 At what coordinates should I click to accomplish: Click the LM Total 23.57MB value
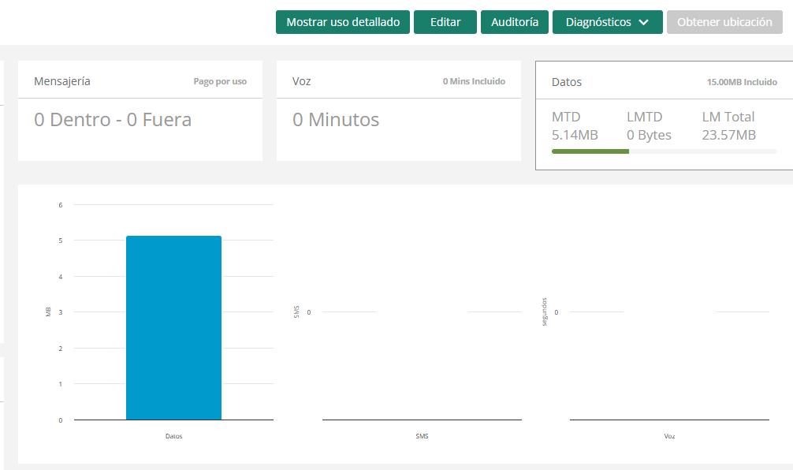pyautogui.click(x=728, y=135)
